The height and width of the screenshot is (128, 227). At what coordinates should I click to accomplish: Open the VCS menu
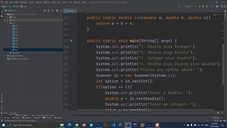(70, 2)
